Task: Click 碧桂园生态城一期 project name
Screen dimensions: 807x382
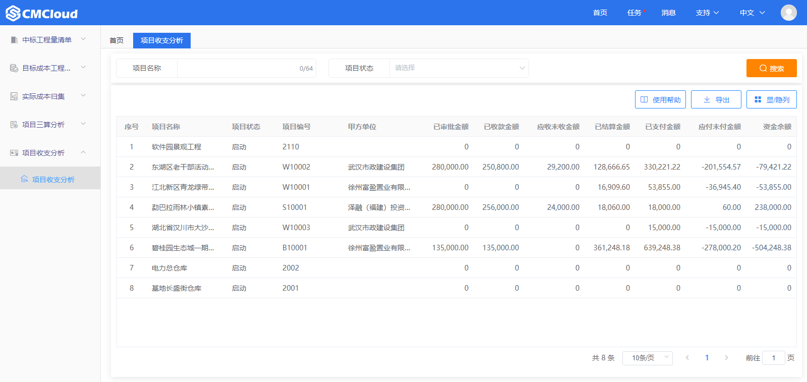Action: (183, 248)
